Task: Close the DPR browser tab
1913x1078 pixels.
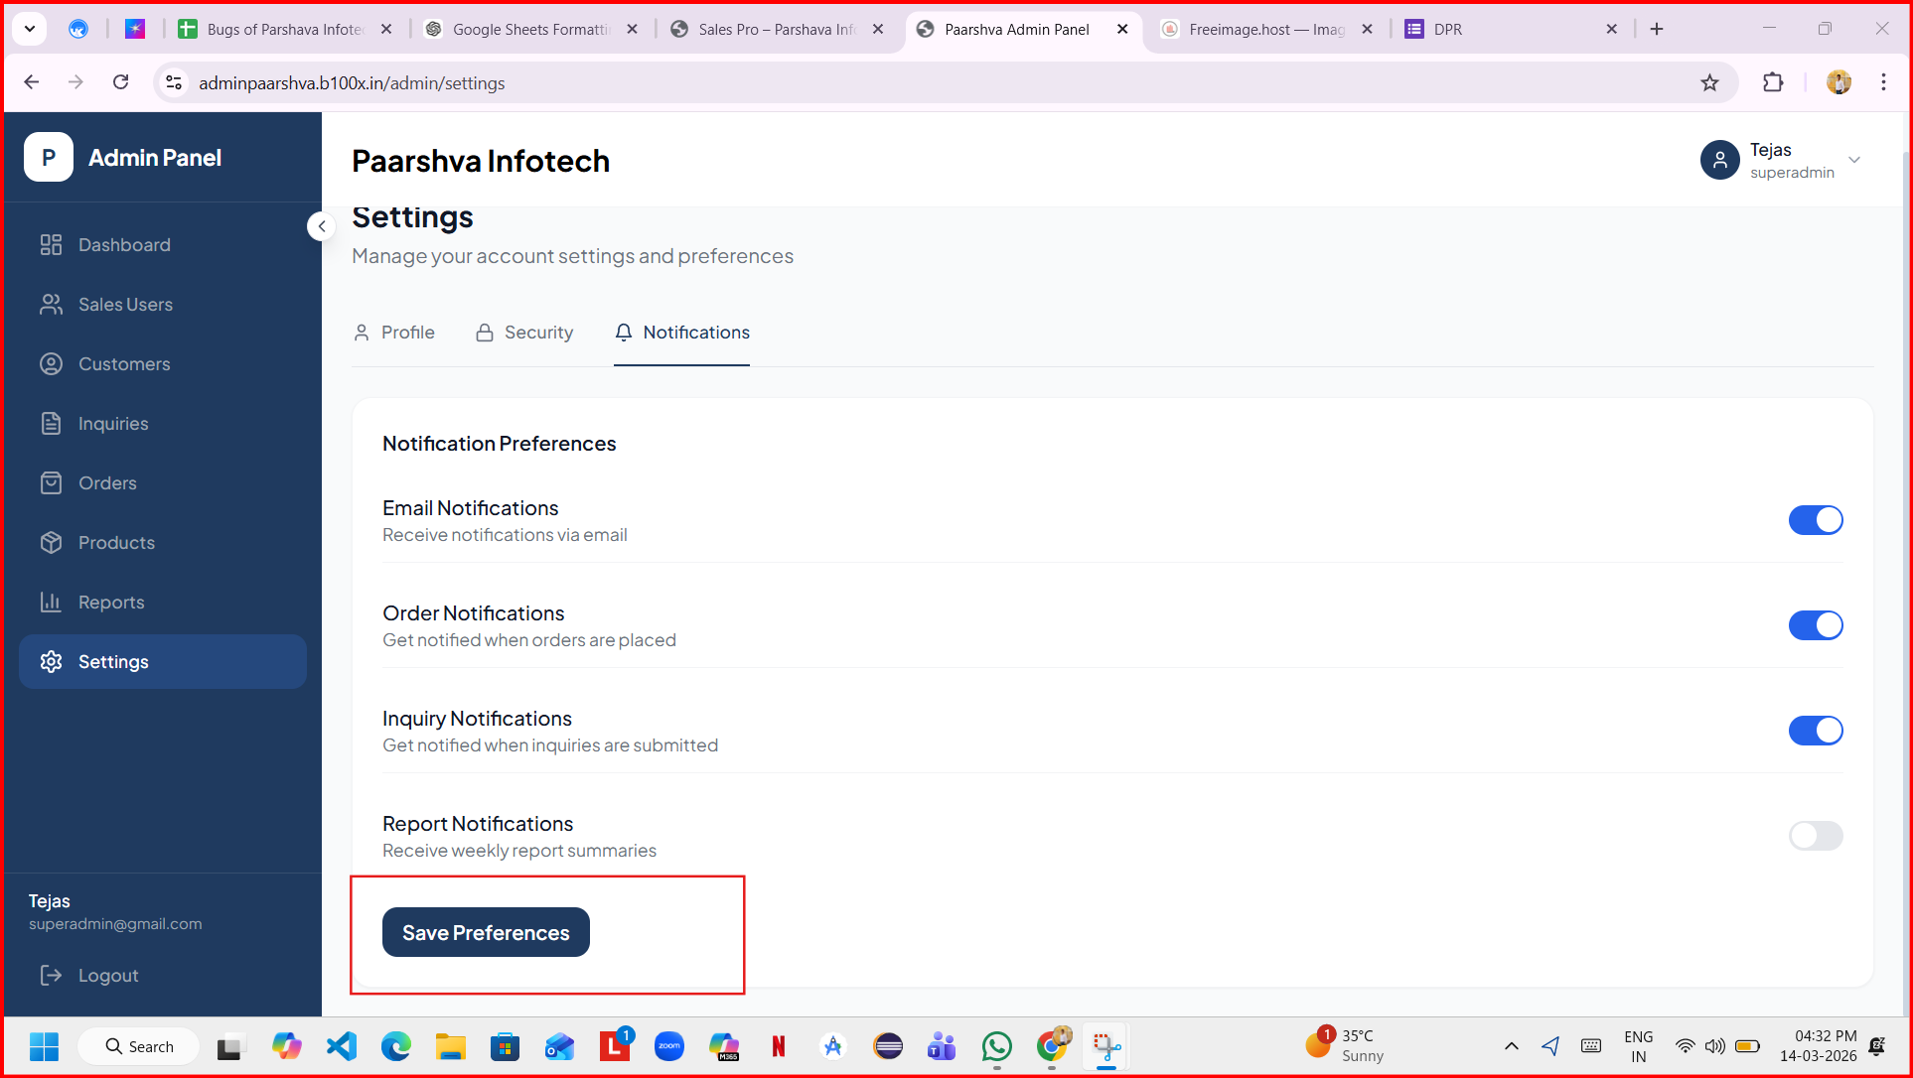Action: 1612,30
